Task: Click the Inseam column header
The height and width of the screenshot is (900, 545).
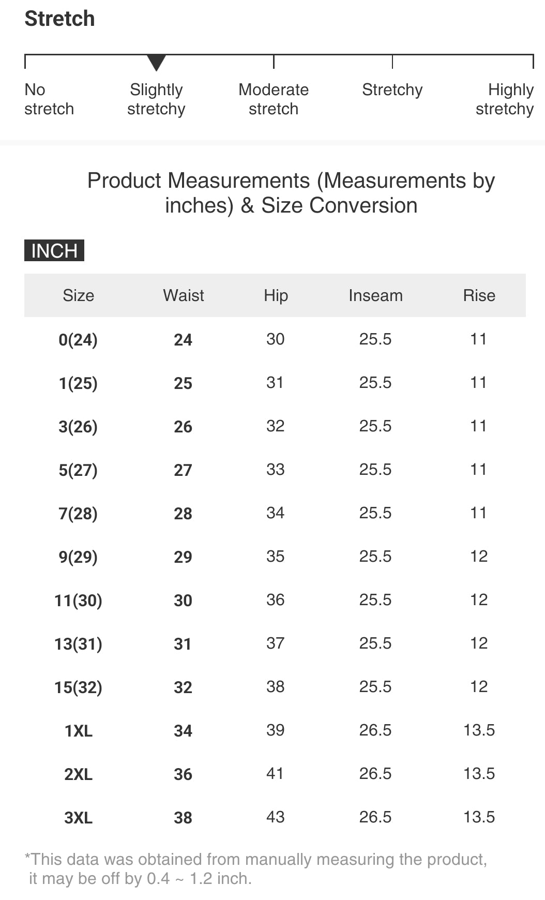Action: (x=375, y=295)
